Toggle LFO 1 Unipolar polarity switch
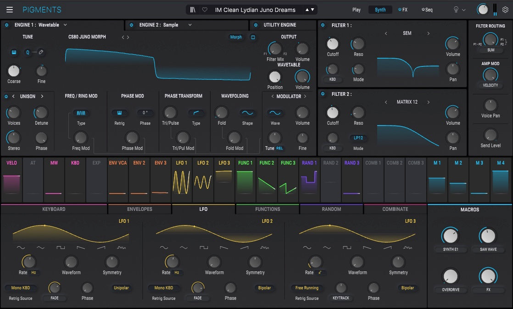 tap(121, 288)
